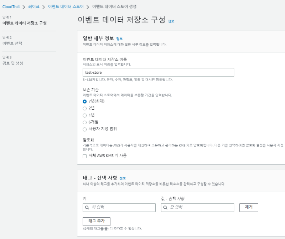Select the 7년(최대) retention radio button
The height and width of the screenshot is (239, 285).
click(x=85, y=102)
